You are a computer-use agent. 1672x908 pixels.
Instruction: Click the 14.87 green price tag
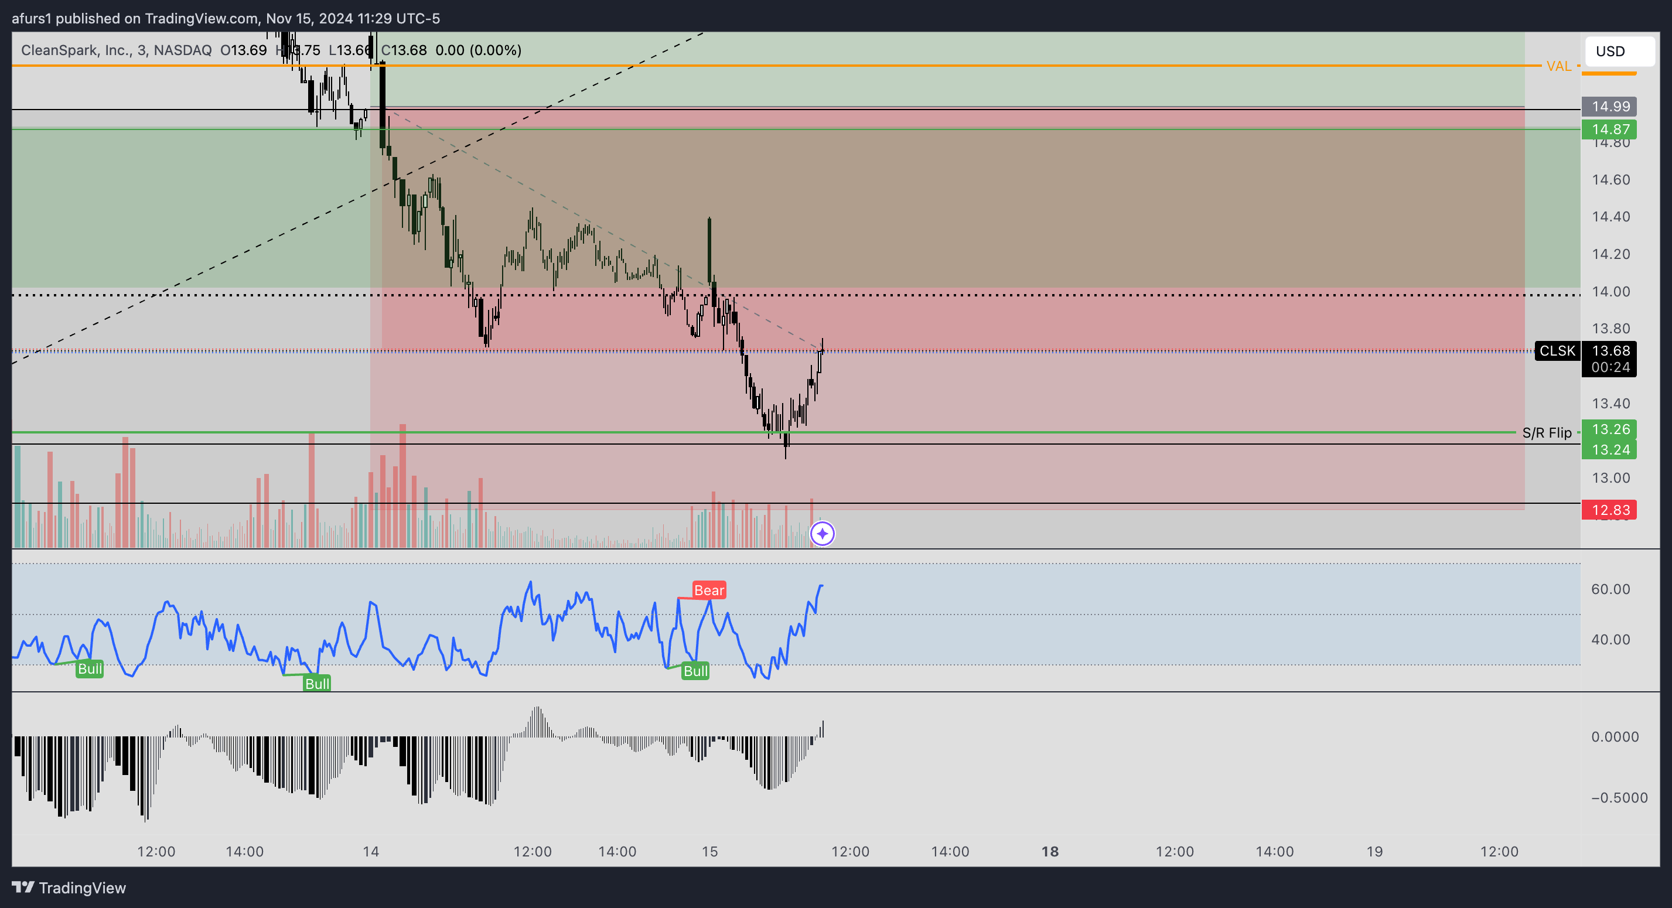tap(1609, 129)
